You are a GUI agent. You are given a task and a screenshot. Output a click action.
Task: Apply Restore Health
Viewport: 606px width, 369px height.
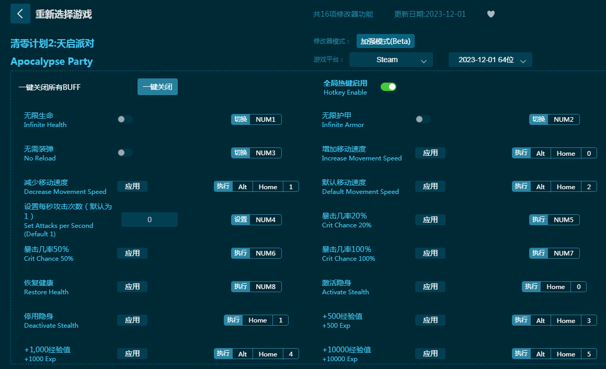tap(132, 286)
